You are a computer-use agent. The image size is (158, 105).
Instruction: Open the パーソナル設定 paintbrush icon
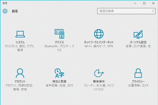pos(138,34)
